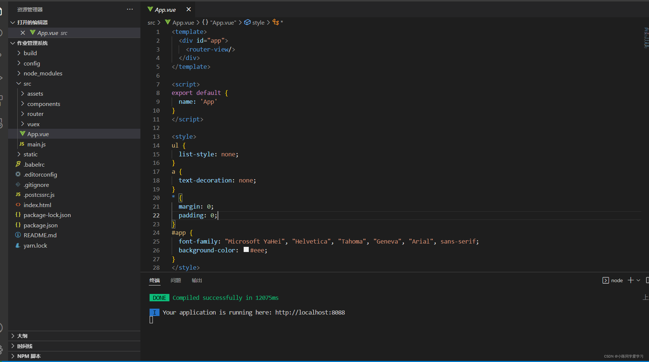649x362 pixels.
Task: Click the HTML icon beside index.html
Action: point(18,205)
